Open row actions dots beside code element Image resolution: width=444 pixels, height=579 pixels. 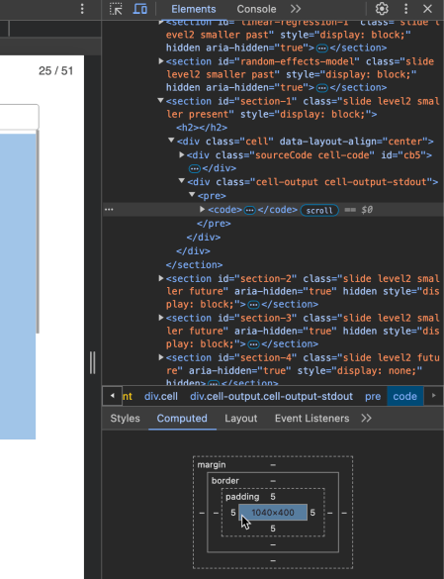pos(109,210)
